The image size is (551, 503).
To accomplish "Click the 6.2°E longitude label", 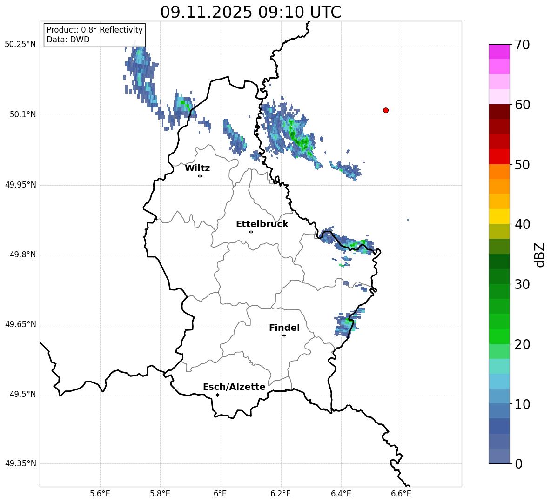I will [281, 494].
